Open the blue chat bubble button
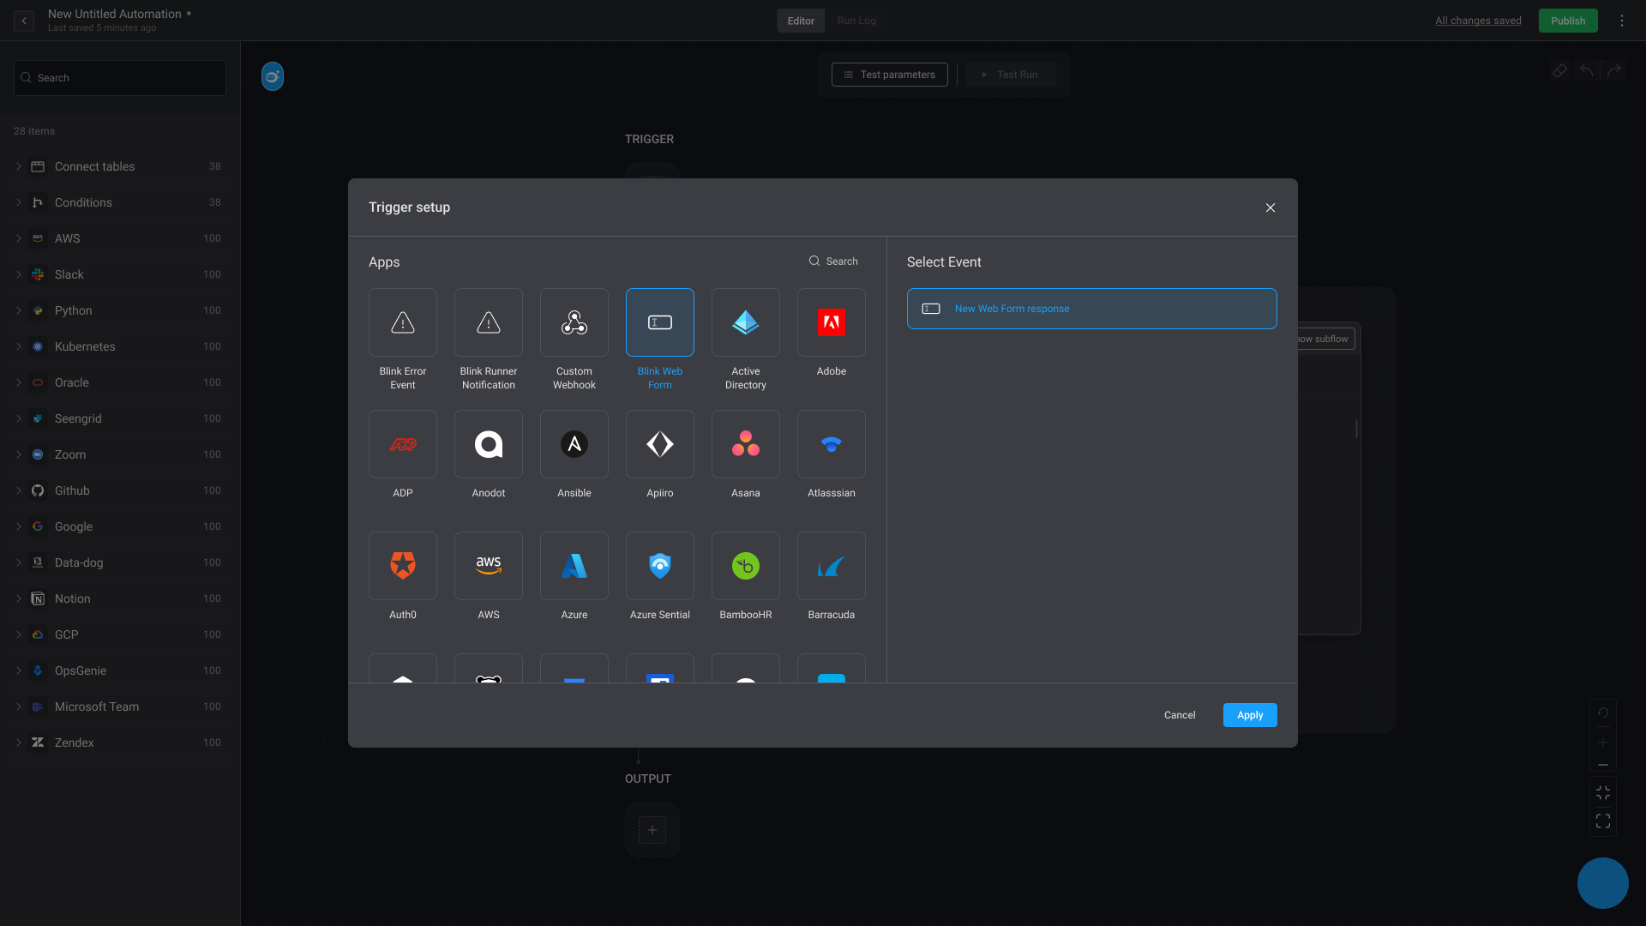 (x=1603, y=883)
